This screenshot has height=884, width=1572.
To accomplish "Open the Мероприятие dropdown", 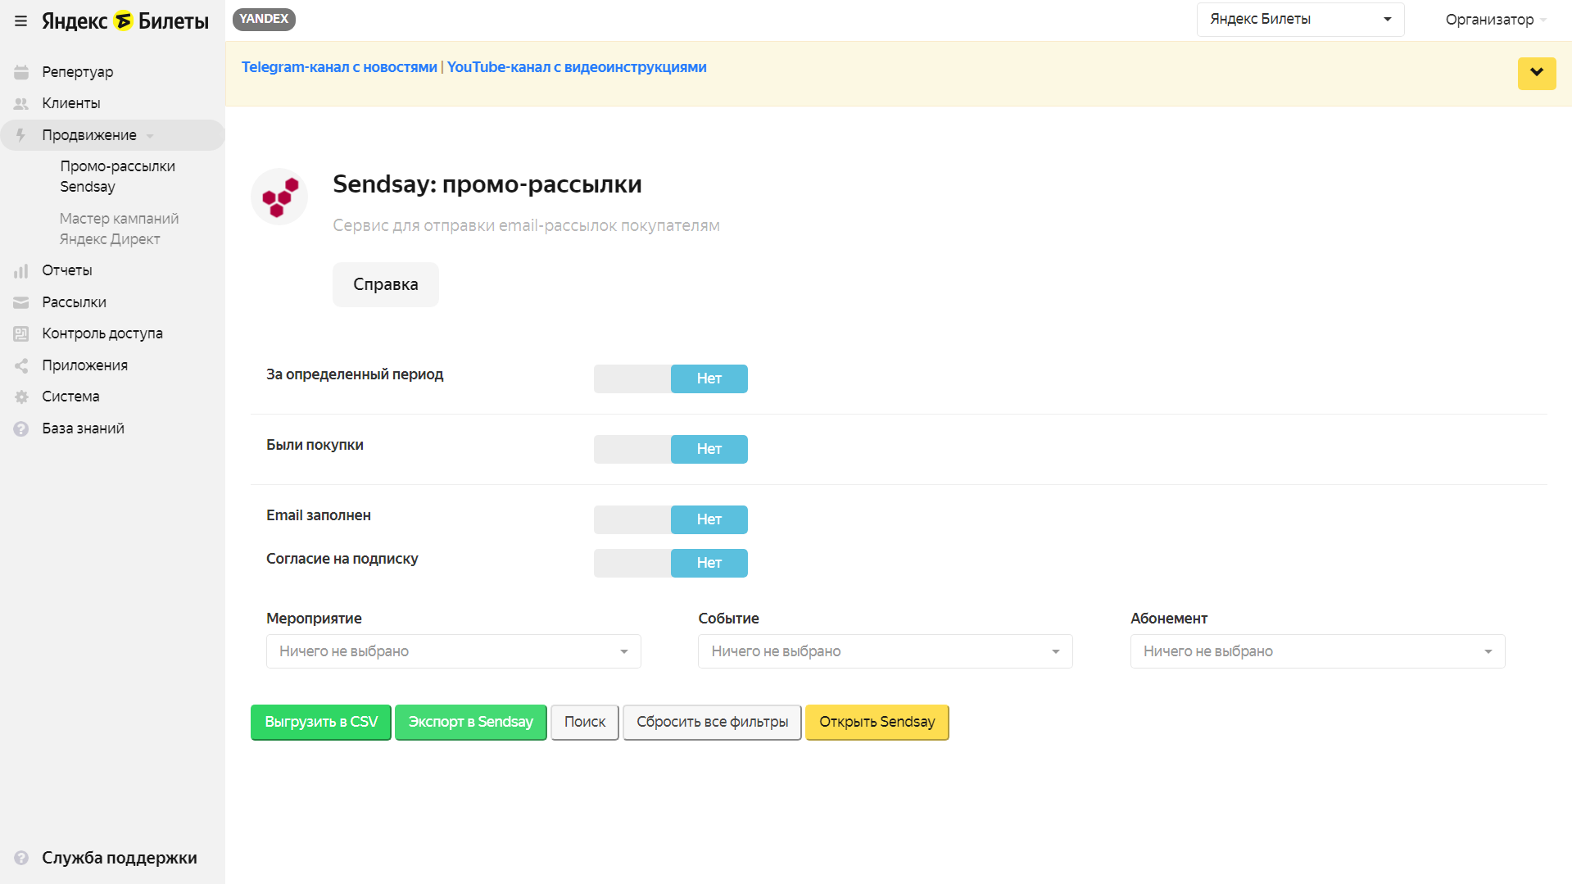I will coord(453,652).
